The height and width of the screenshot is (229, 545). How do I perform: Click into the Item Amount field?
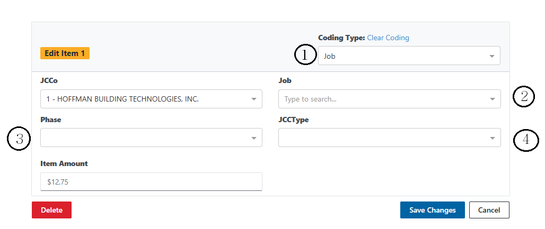tap(151, 181)
